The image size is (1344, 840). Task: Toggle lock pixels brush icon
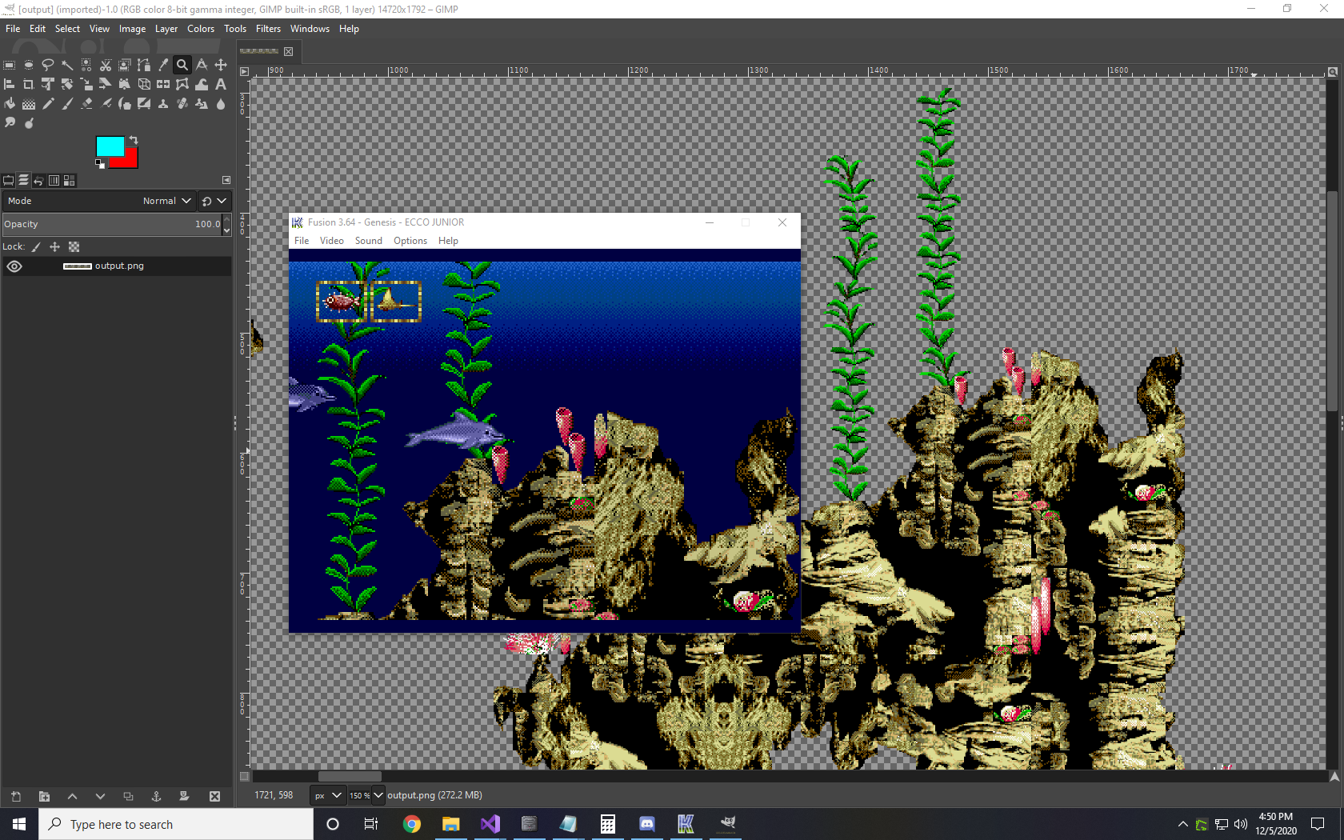tap(36, 247)
